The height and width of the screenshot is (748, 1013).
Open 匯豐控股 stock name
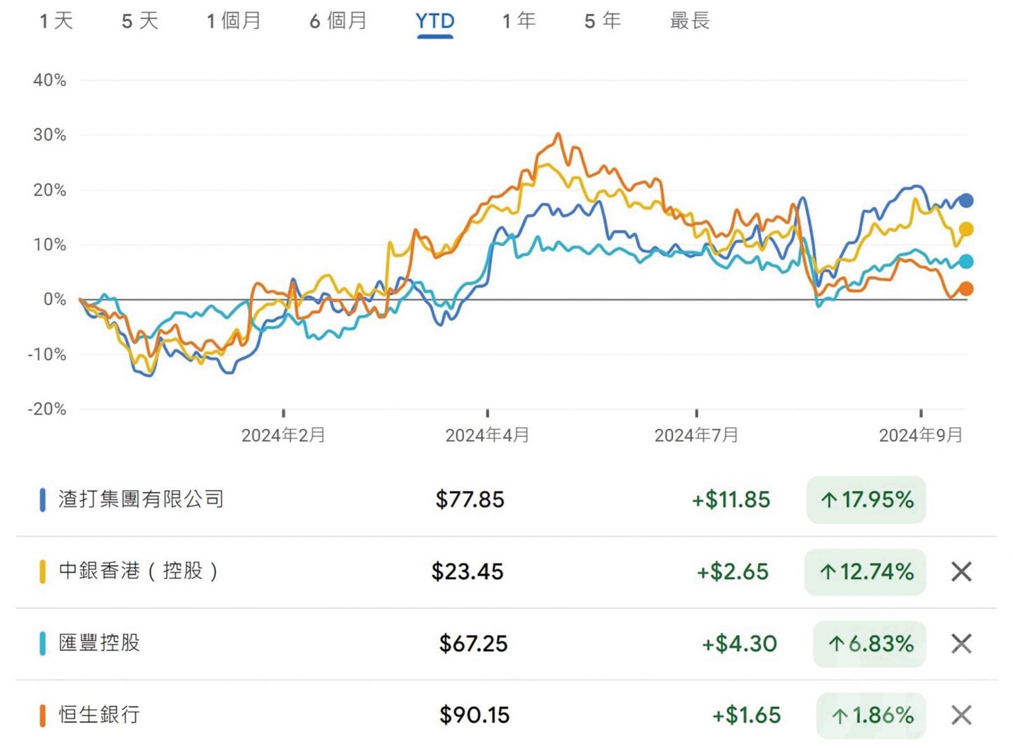99,643
